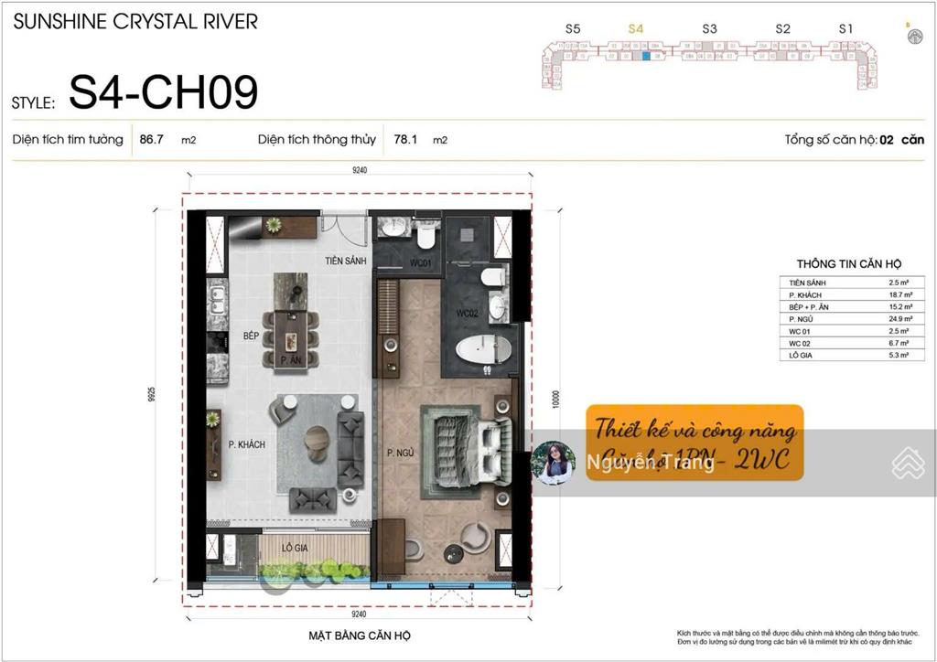The width and height of the screenshot is (937, 662).
Task: Click 'Tổng số căn hộ: 02 căn' text
Action: click(x=855, y=140)
